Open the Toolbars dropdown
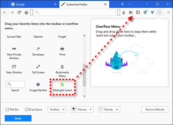 [x=57, y=110]
